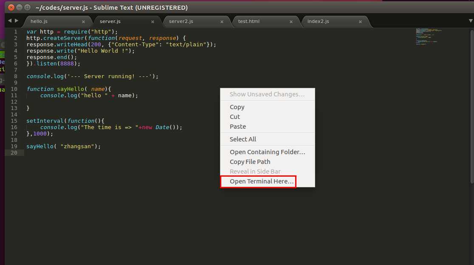Click the 'setInterval' call text

pyautogui.click(x=45, y=121)
